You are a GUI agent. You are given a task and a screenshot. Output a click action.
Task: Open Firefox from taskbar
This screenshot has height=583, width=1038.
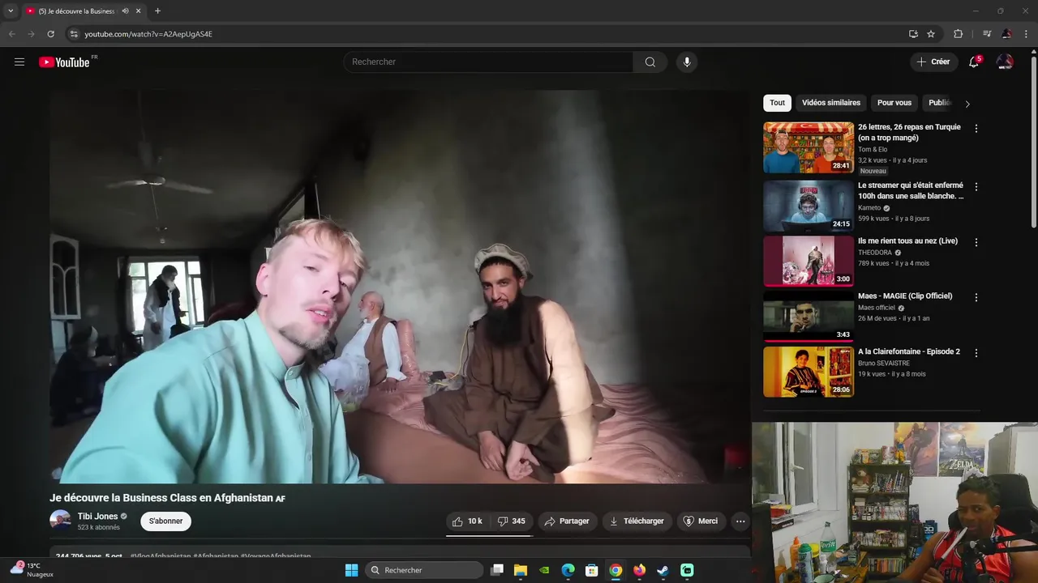[640, 570]
